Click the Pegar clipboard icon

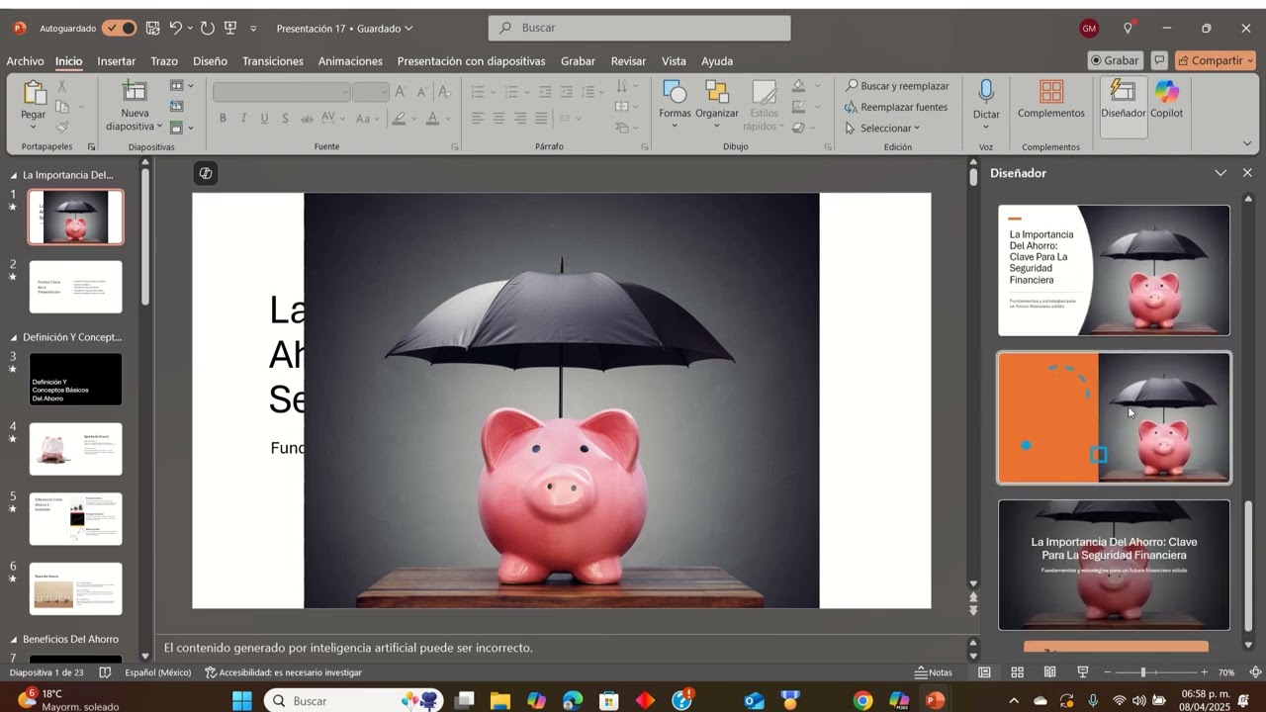coord(34,93)
